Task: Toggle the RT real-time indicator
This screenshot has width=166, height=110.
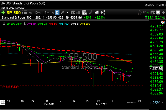Action: 148,13
